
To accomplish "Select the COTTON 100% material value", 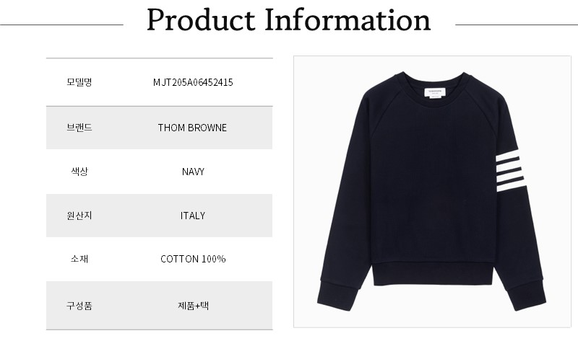I will 193,259.
